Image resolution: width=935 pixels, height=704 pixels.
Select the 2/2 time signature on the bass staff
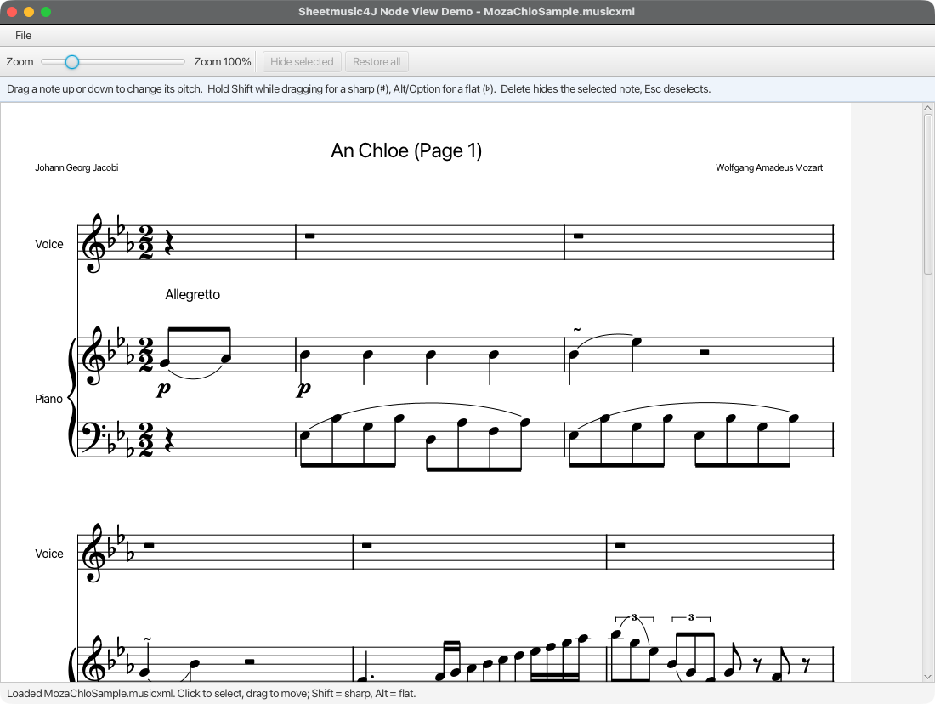click(x=145, y=440)
